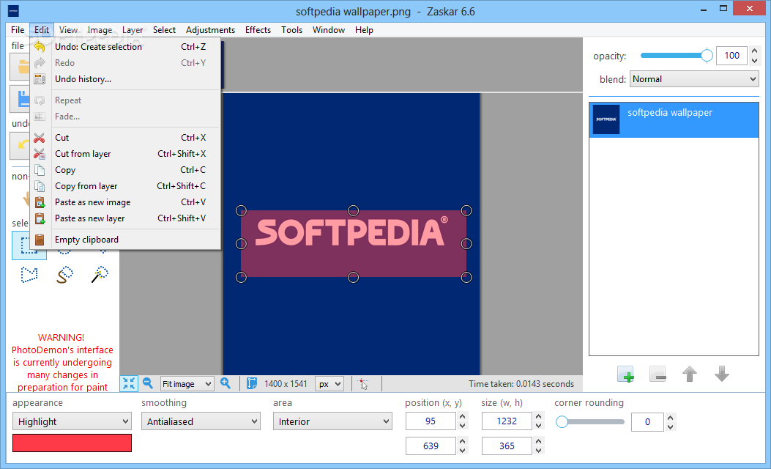Select the polygon selection tool
This screenshot has height=469, width=771.
[x=29, y=274]
